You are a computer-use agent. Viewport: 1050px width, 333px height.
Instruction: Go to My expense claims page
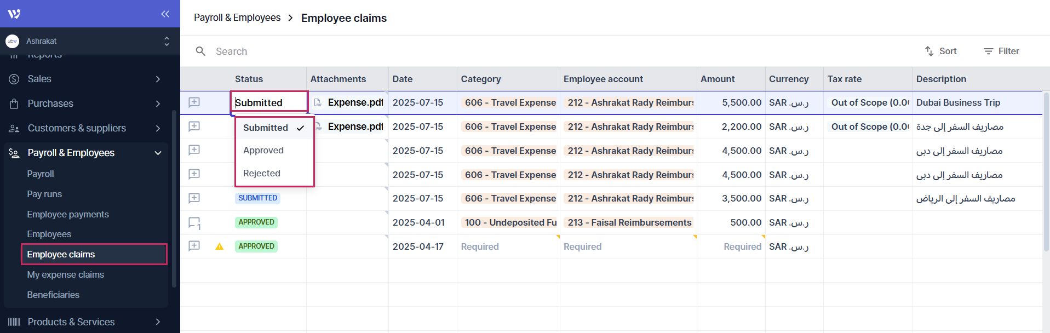point(66,274)
